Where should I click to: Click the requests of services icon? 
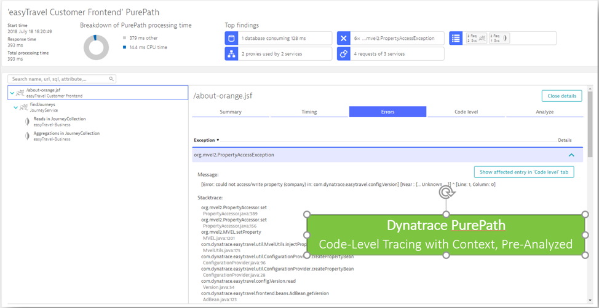click(x=343, y=54)
